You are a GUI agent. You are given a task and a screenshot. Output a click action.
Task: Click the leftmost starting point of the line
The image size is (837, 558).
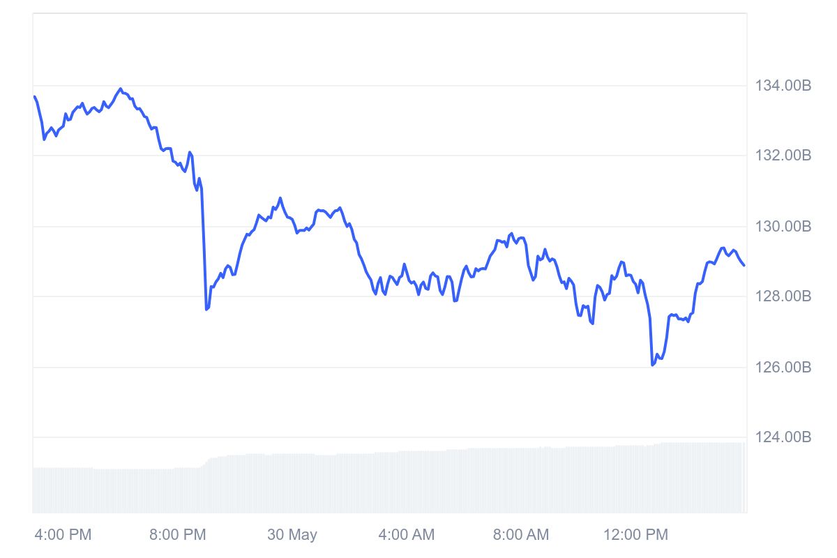coord(34,96)
